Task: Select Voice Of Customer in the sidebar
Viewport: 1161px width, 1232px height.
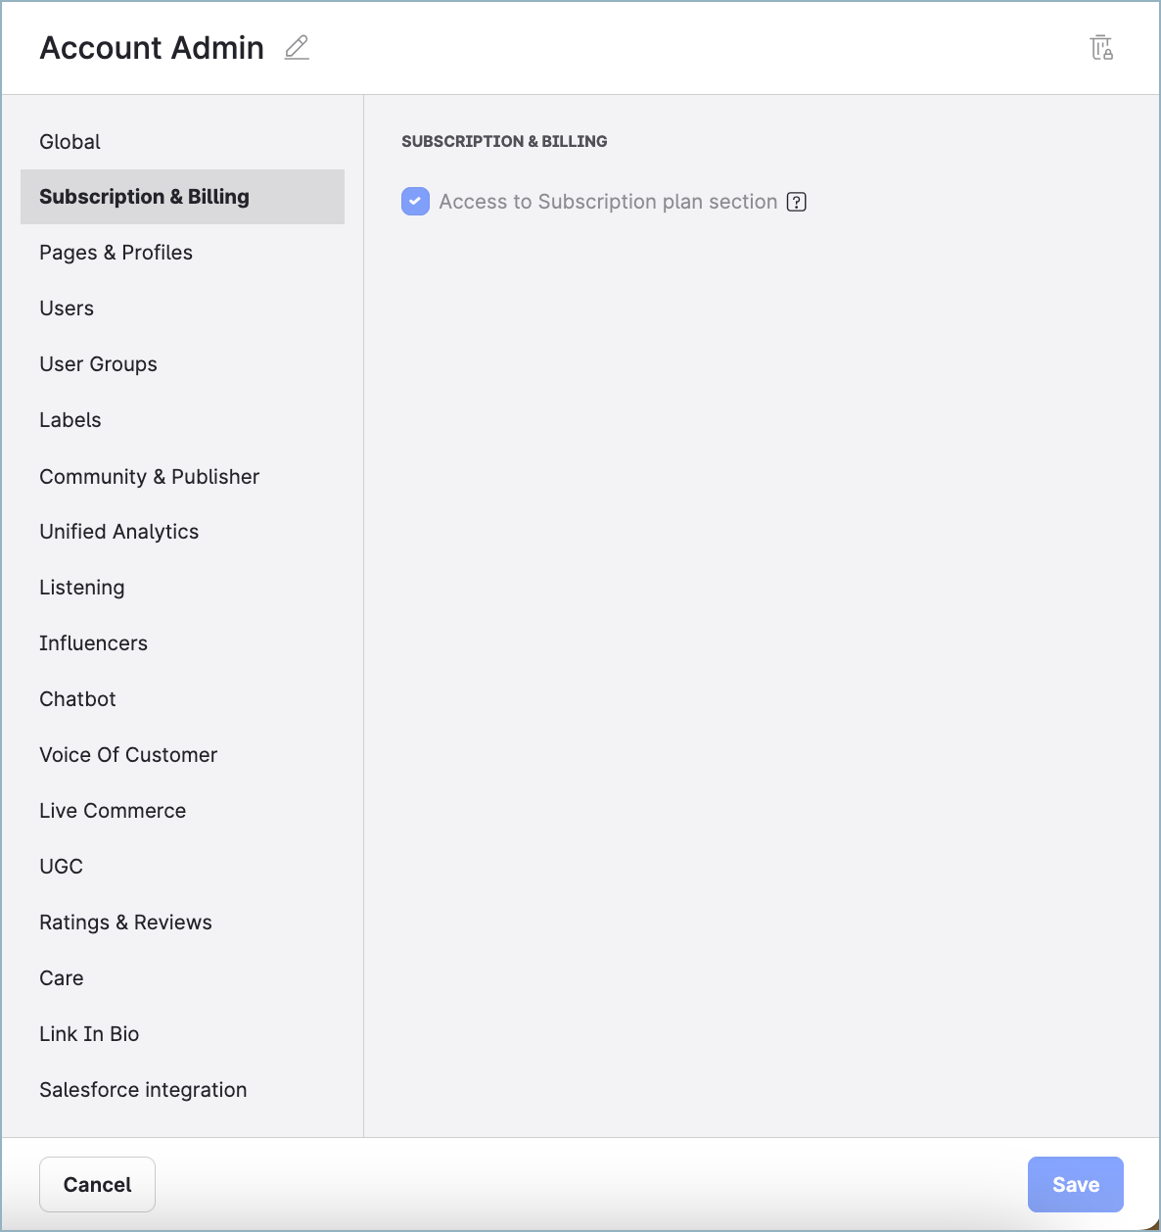Action: 128,755
